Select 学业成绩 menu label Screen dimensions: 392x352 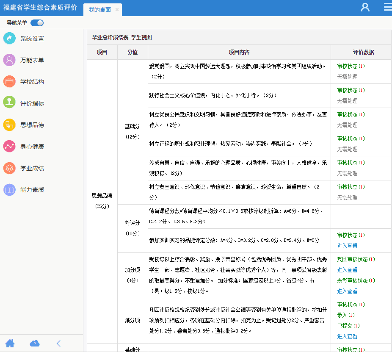32,168
